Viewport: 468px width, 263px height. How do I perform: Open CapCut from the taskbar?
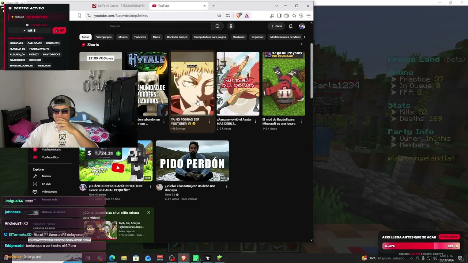point(208,258)
